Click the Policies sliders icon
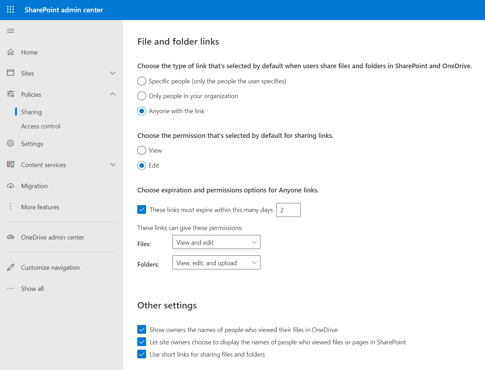 click(11, 94)
